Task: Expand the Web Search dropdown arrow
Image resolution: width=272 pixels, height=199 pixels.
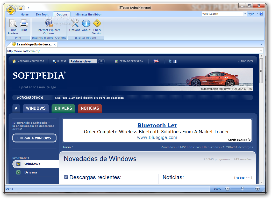Action: coord(245,14)
